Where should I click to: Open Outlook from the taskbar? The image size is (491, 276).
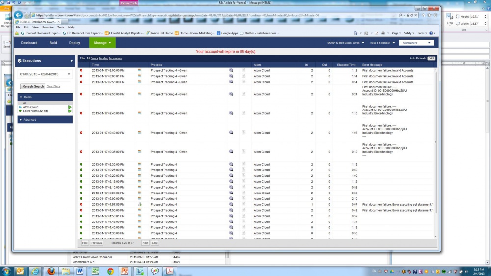pos(20,271)
